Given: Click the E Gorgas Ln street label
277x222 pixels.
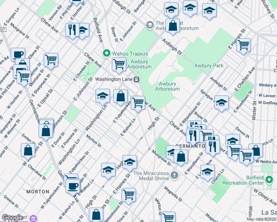Looking at the screenshot, I should pyautogui.click(x=11, y=17).
